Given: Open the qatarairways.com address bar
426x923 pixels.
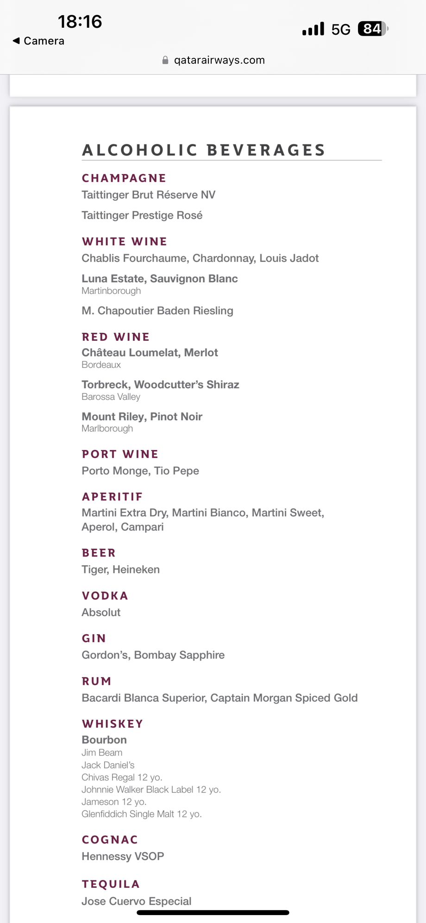Looking at the screenshot, I should click(x=213, y=60).
